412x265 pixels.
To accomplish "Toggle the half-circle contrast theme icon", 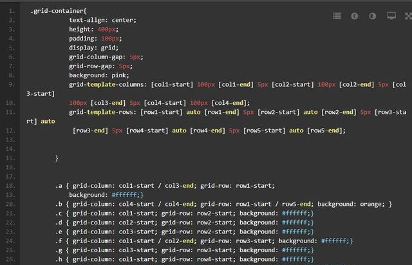I will [x=372, y=16].
